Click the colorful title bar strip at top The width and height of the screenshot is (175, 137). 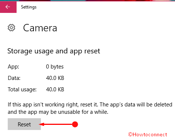point(87,1)
